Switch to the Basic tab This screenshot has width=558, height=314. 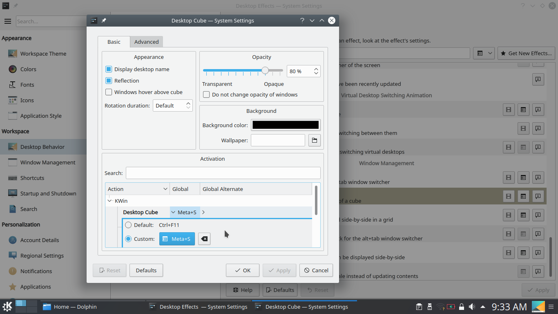[x=114, y=42]
